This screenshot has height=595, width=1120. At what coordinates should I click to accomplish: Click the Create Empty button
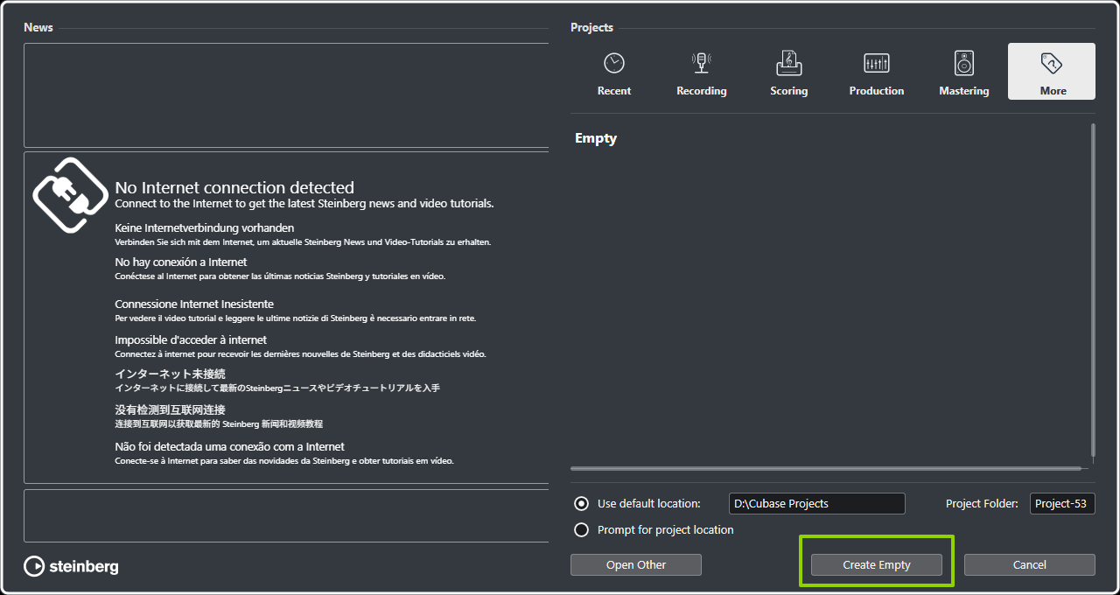[x=876, y=565]
